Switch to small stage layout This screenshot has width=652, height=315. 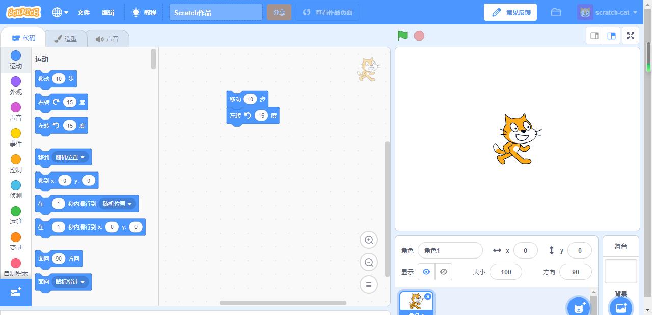pos(594,36)
